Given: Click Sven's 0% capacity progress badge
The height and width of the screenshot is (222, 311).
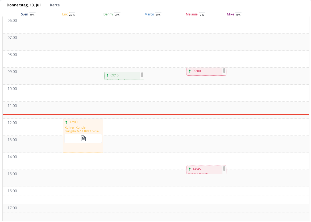Looking at the screenshot, I should click(x=32, y=14).
